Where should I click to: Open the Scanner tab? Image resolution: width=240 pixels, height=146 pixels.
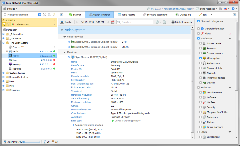[x=75, y=15]
